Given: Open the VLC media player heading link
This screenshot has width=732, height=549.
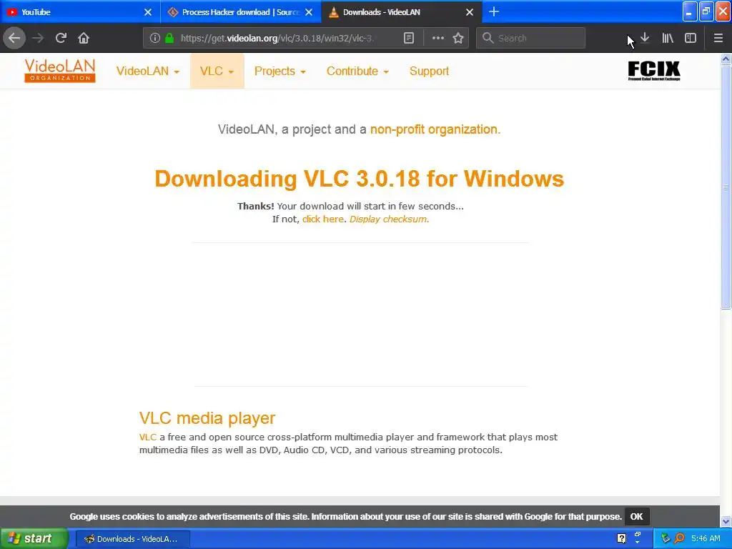Looking at the screenshot, I should pyautogui.click(x=207, y=417).
